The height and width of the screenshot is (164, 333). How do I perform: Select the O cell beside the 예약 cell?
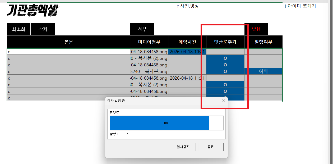(225, 71)
